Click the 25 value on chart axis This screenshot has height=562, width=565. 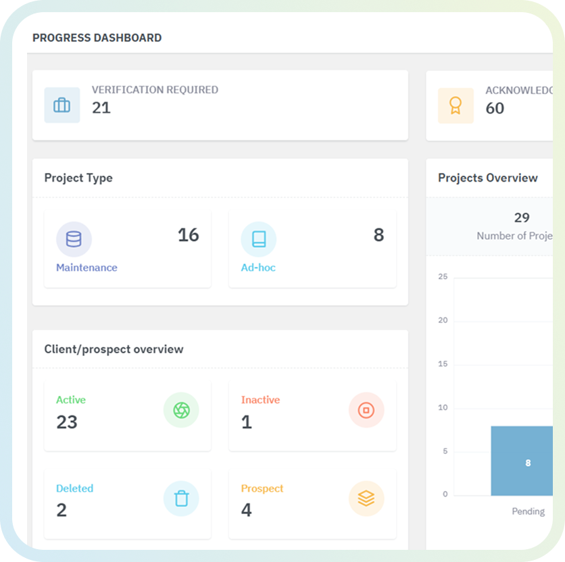[x=443, y=277]
